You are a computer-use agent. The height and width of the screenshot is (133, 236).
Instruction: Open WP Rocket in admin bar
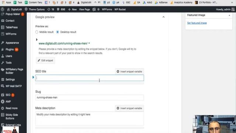tap(120, 9)
